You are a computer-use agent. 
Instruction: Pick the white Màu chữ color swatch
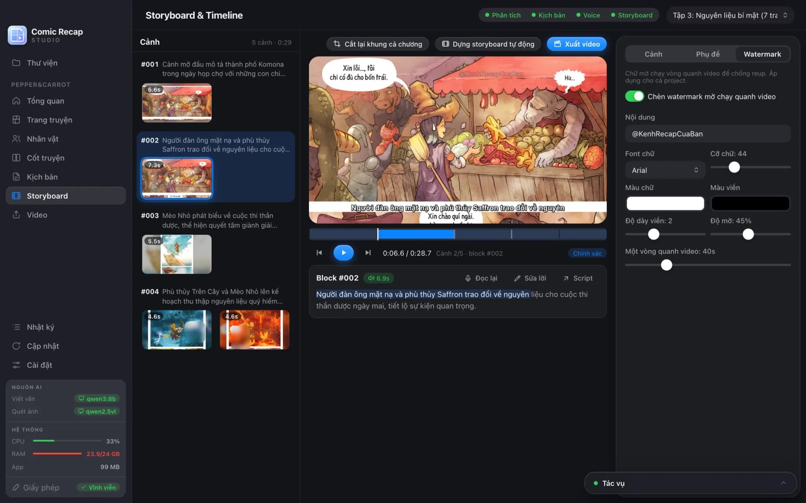[665, 203]
